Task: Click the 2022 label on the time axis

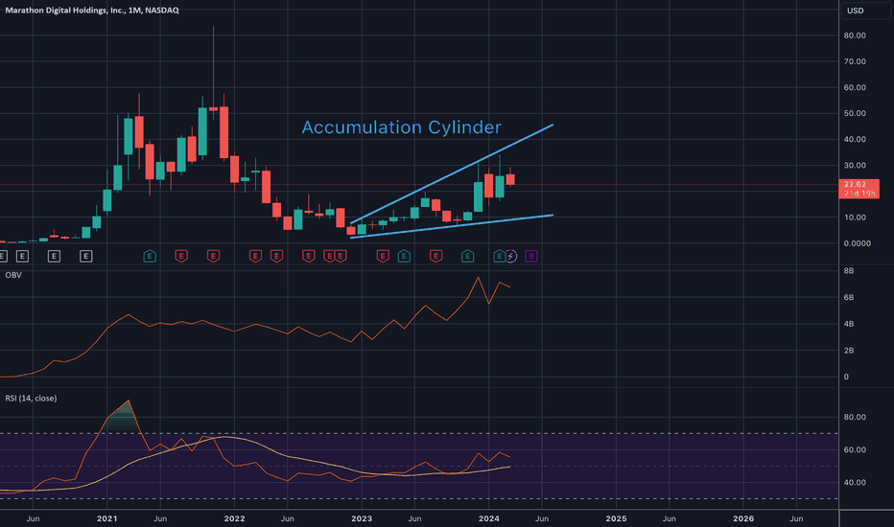Action: point(234,518)
